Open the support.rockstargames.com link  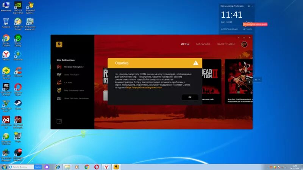144,88
